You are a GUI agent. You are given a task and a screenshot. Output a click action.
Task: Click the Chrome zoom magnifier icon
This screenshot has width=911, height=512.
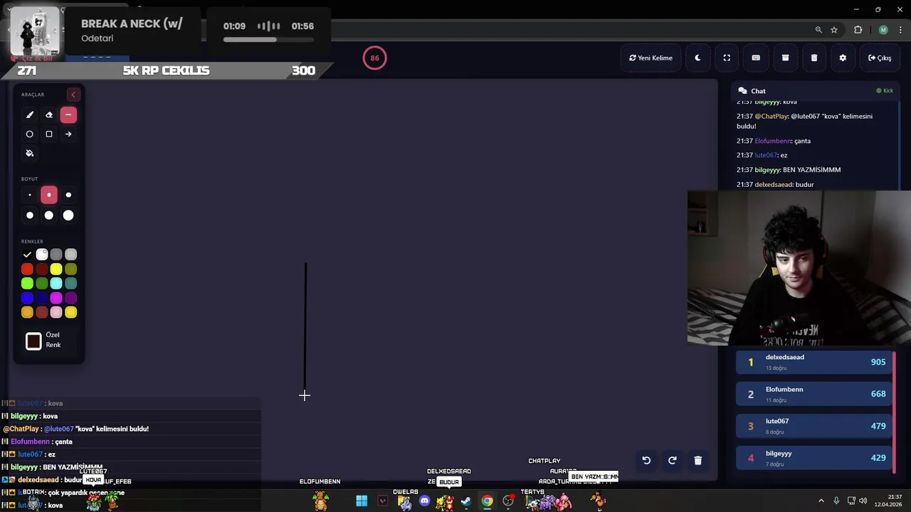point(818,30)
